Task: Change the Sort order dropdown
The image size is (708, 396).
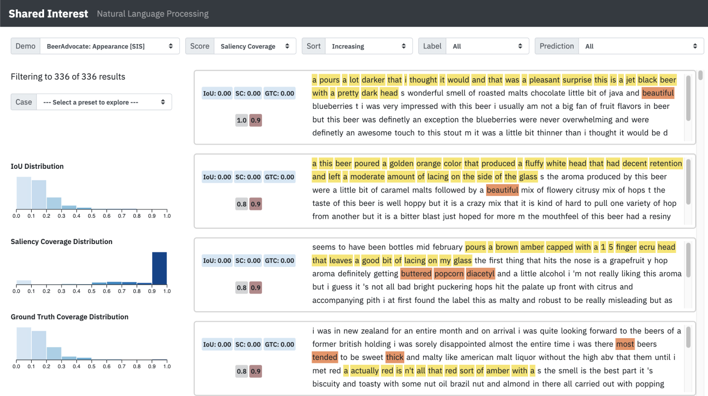Action: (x=369, y=46)
